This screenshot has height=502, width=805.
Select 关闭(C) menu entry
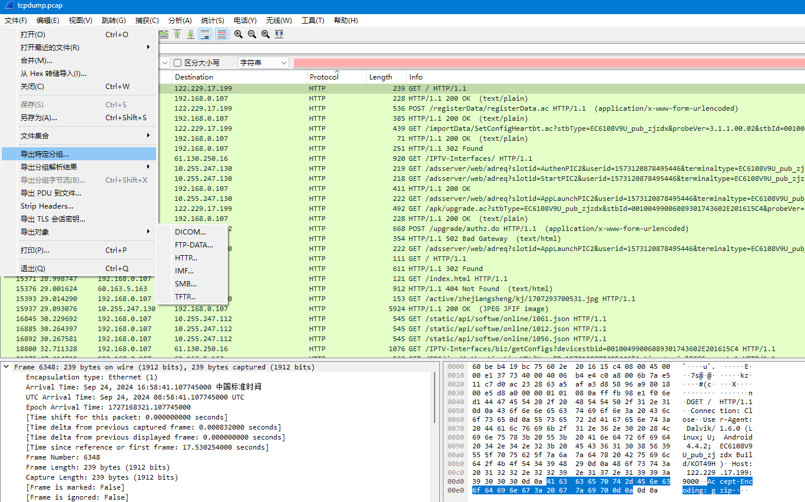79,86
